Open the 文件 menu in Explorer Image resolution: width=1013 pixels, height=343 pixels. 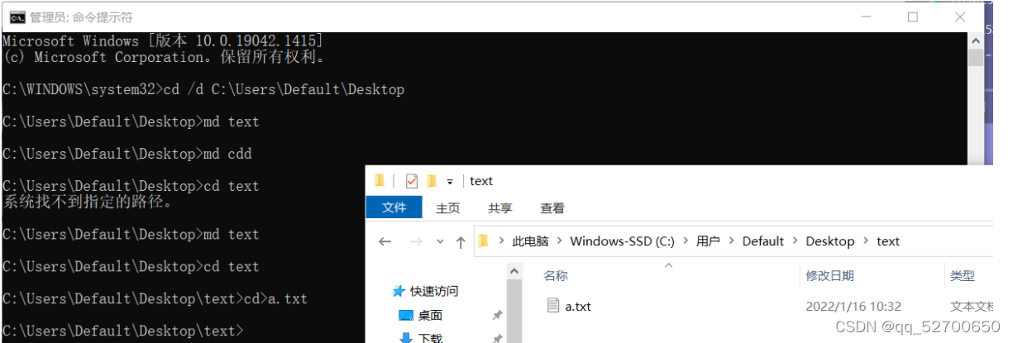pos(394,208)
